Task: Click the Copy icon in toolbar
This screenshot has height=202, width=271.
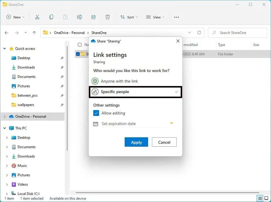Action: point(51,17)
